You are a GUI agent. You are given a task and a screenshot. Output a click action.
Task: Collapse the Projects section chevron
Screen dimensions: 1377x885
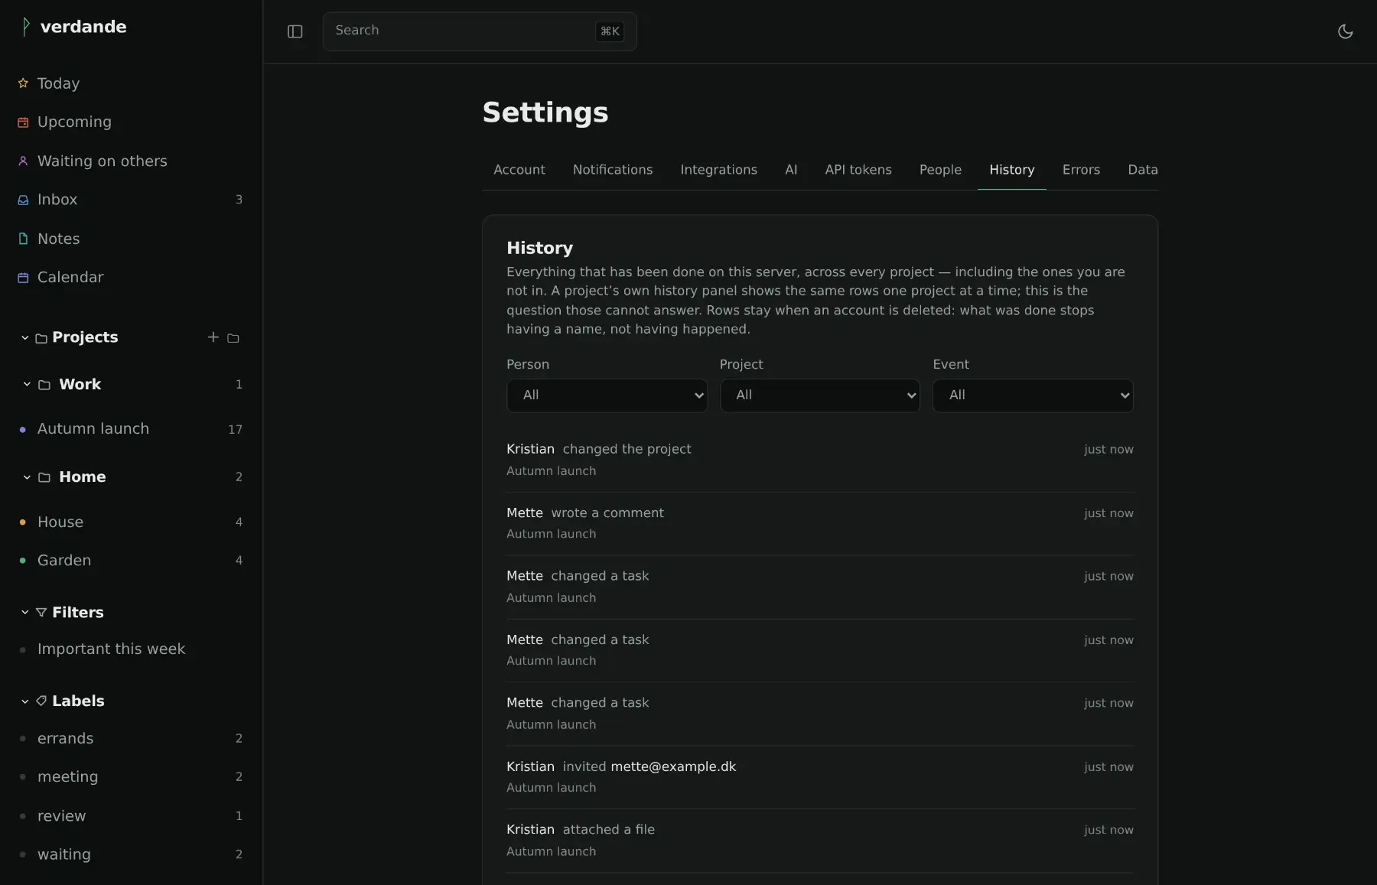click(x=25, y=338)
